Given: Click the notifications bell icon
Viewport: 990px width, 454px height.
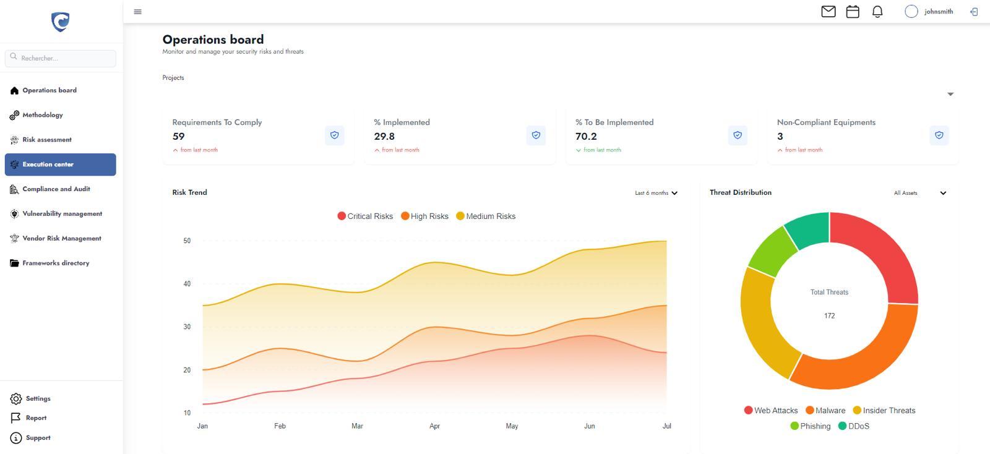Looking at the screenshot, I should [x=877, y=12].
